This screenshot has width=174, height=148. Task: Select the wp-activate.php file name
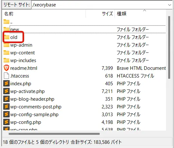point(27,91)
